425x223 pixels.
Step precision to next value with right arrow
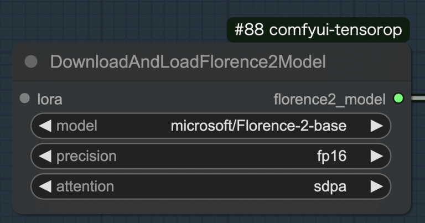(376, 156)
